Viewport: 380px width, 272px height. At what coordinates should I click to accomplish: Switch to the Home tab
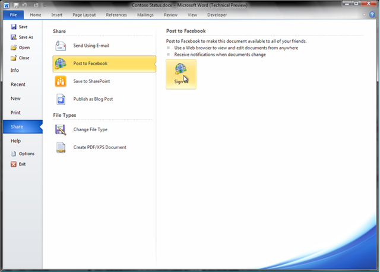(x=36, y=15)
